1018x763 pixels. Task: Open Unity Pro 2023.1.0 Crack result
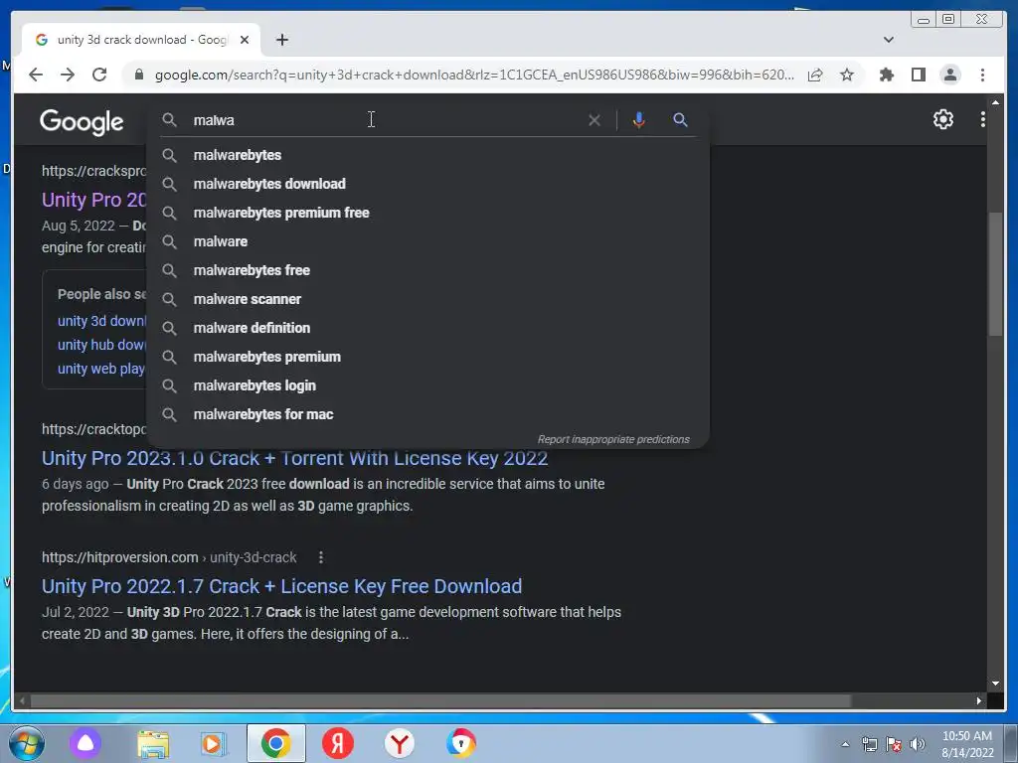pos(294,458)
